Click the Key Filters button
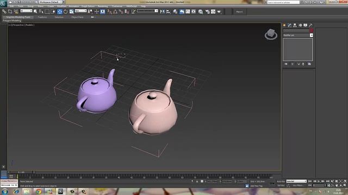 click(299, 185)
